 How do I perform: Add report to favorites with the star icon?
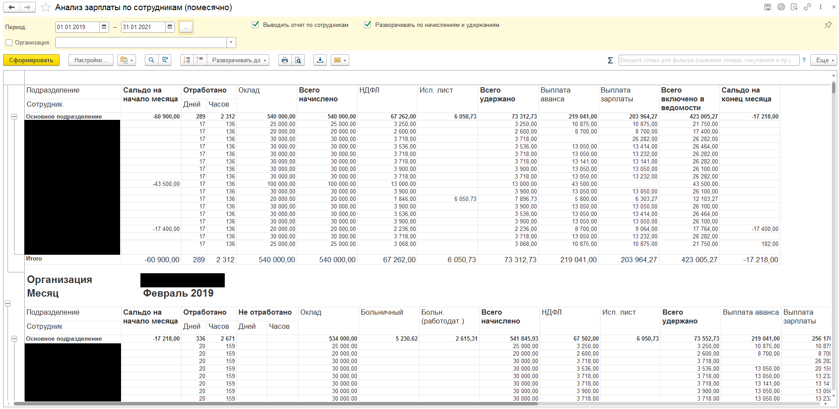pos(45,7)
